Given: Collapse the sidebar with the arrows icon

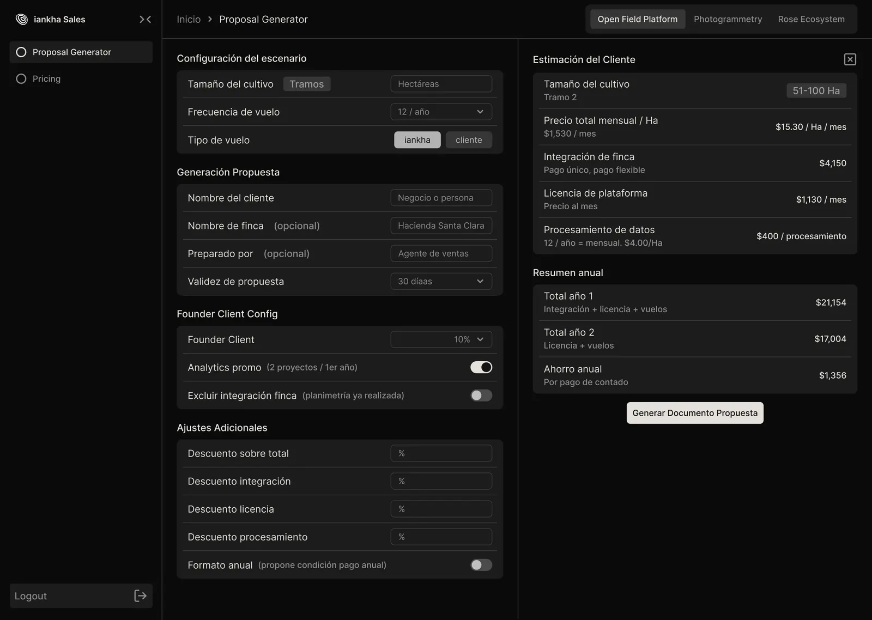Looking at the screenshot, I should [145, 20].
